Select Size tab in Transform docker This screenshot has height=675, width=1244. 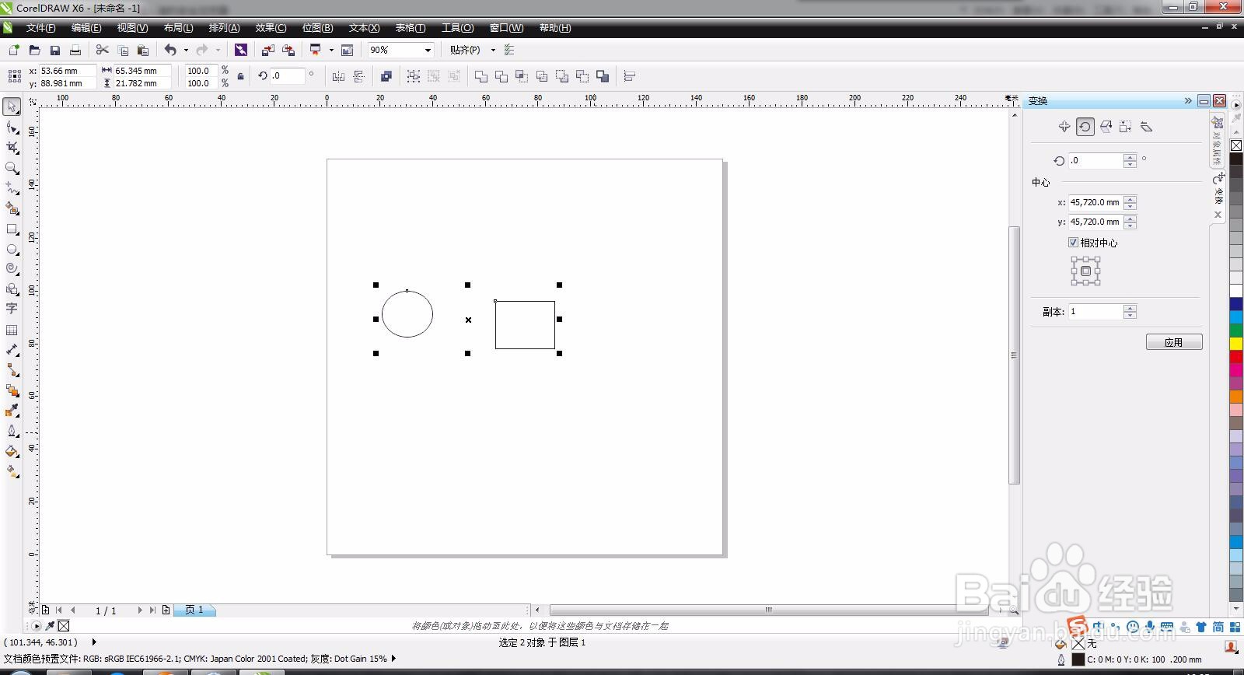tap(1126, 127)
